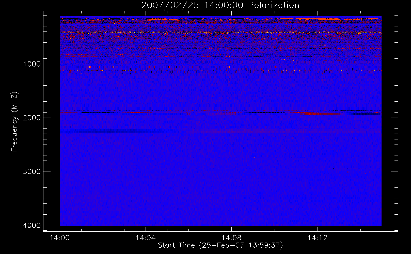Click the 'Start Time (25-Feb-07 13:59:37)' label
The height and width of the screenshot is (254, 411).
click(220, 245)
